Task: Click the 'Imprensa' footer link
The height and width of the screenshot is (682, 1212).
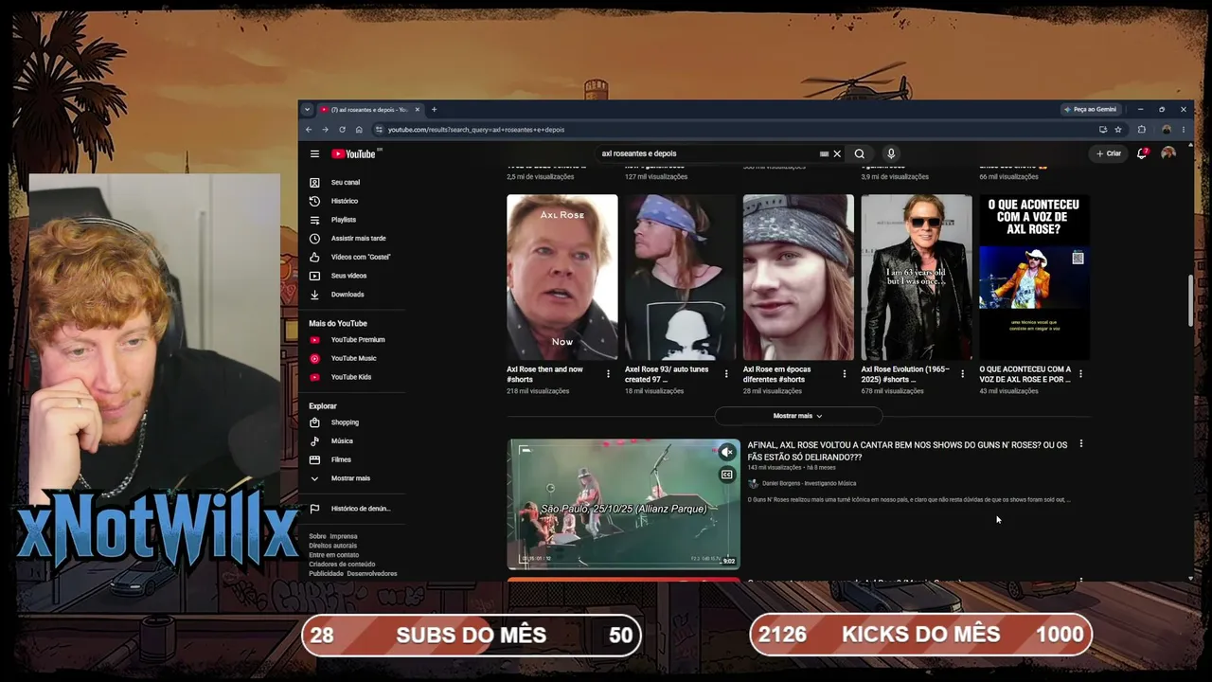Action: 344,536
